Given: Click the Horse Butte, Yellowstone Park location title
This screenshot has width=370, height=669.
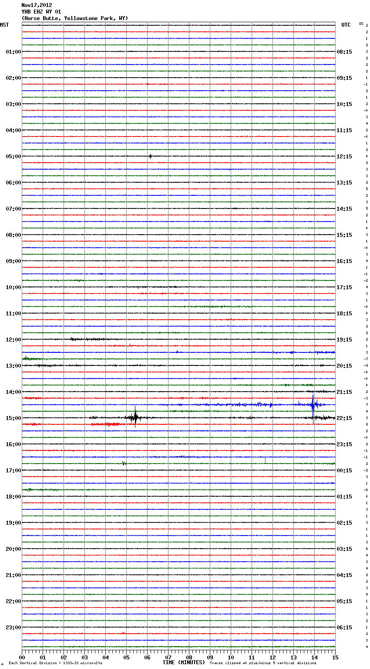Looking at the screenshot, I should [75, 18].
